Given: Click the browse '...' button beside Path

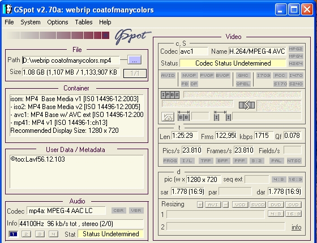Looking at the screenshot, I should (x=135, y=60).
